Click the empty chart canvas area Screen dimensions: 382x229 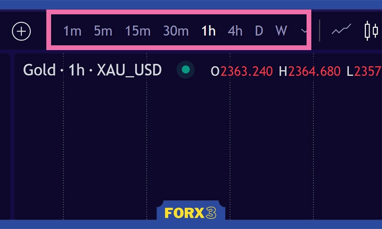[x=191, y=143]
